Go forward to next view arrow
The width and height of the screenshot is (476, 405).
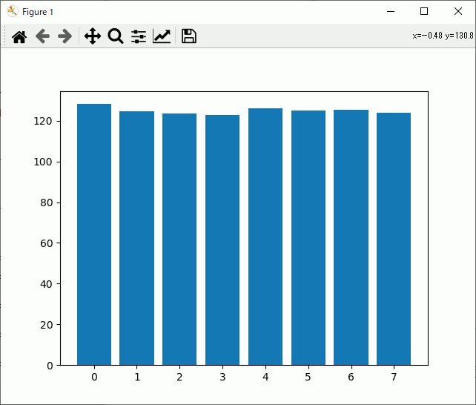tap(65, 36)
